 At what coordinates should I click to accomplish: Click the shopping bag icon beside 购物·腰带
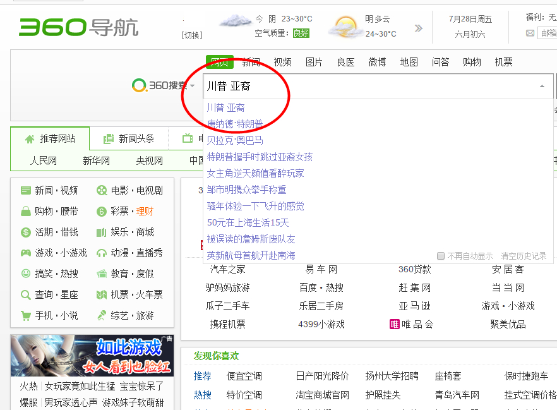25,212
